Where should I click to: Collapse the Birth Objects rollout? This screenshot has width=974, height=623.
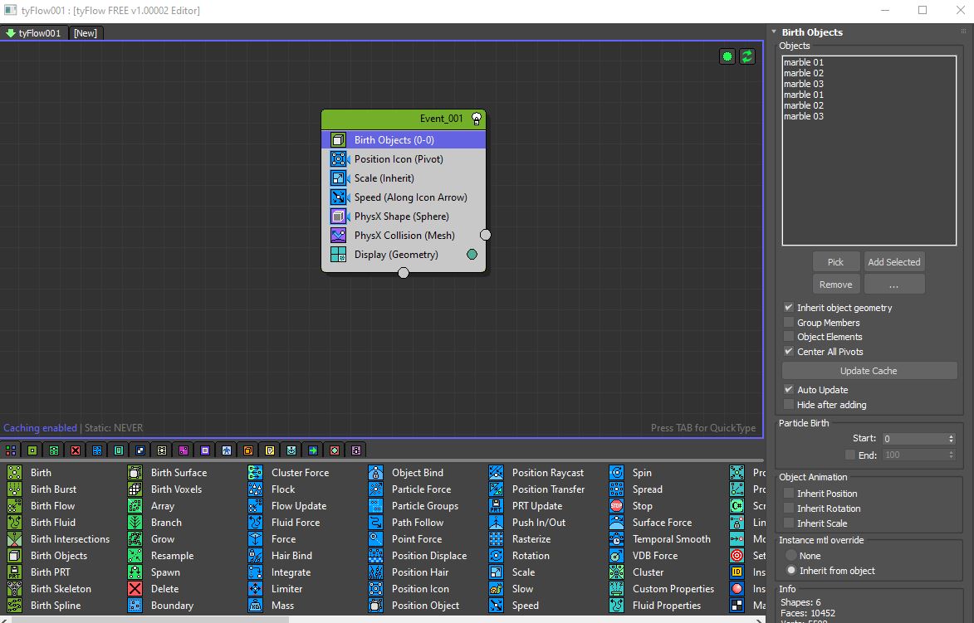(774, 32)
